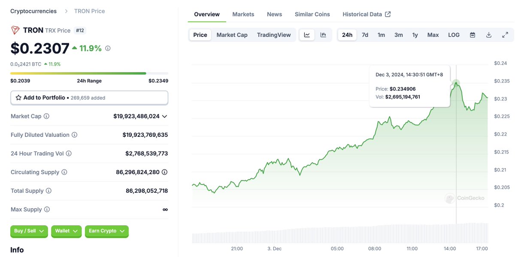Navigate to Cryptocurrencies breadcrumb link

(x=33, y=11)
